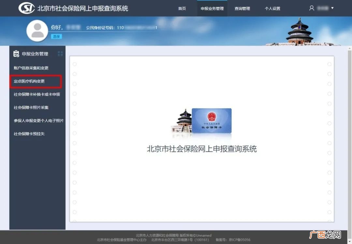The width and height of the screenshot is (352, 244).
Task: Click the 医保 tag under the name
Action: click(56, 36)
